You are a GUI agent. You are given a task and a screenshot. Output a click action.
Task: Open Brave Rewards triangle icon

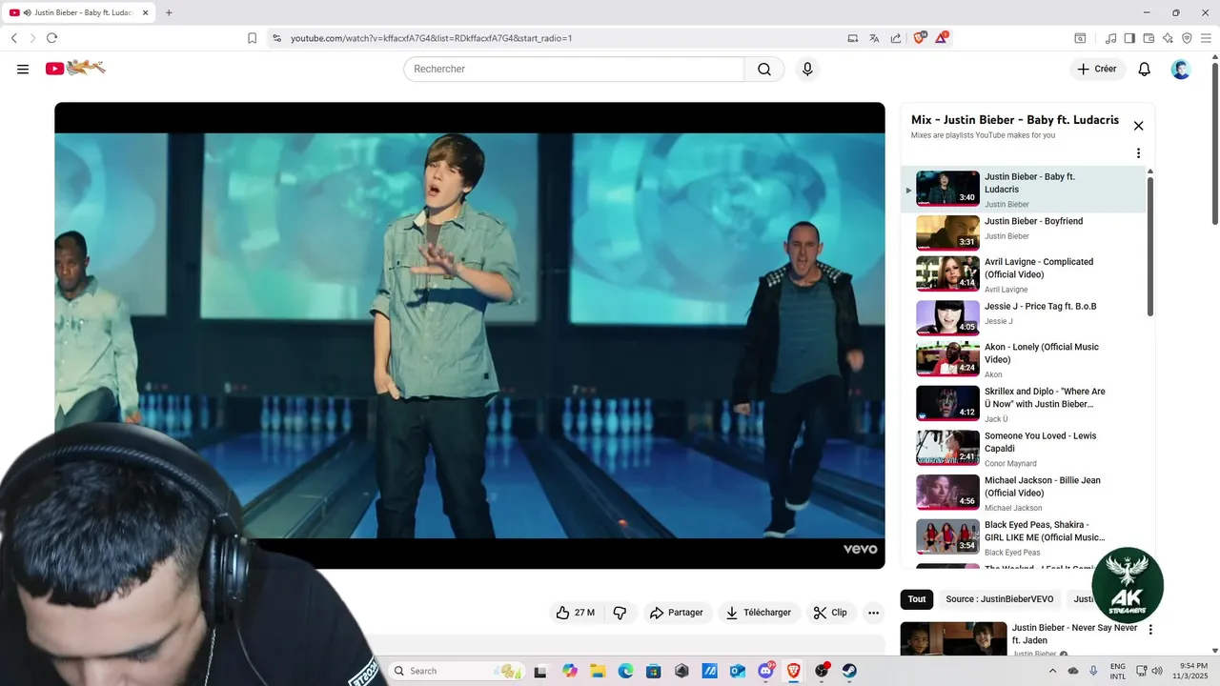pos(942,38)
